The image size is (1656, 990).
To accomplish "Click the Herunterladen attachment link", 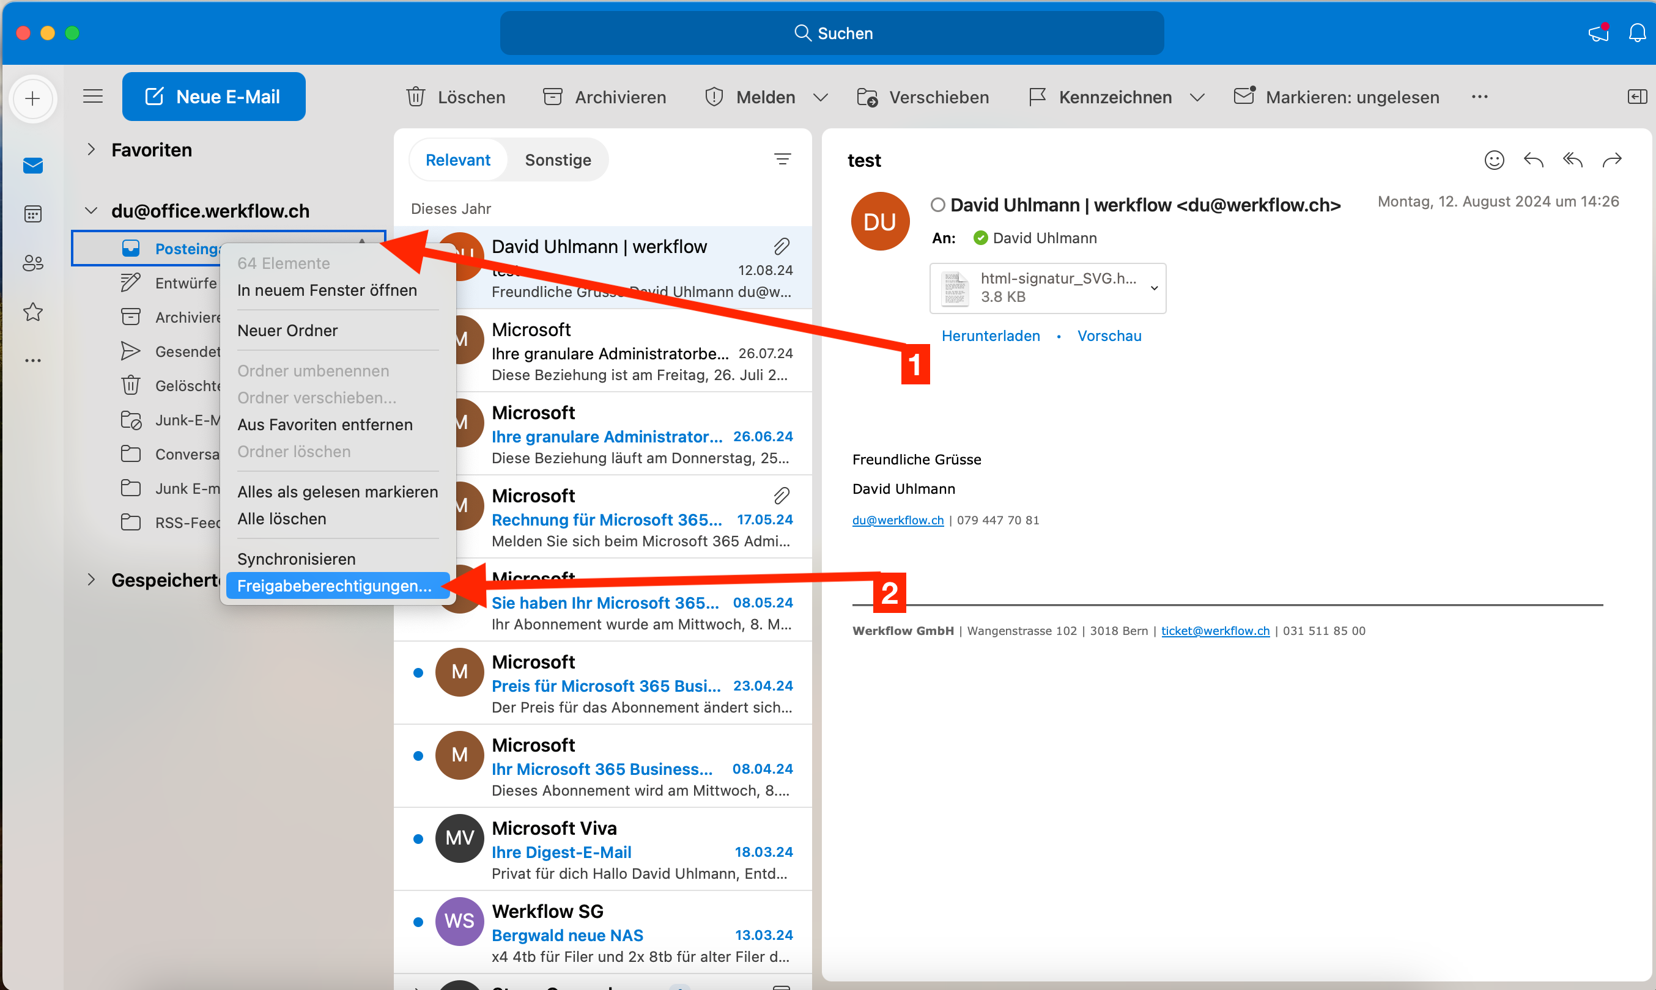I will (x=990, y=335).
